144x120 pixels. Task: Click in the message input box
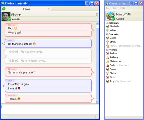tap(50, 110)
